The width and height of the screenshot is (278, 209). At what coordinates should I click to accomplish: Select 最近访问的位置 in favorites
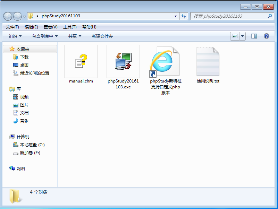click(x=35, y=73)
